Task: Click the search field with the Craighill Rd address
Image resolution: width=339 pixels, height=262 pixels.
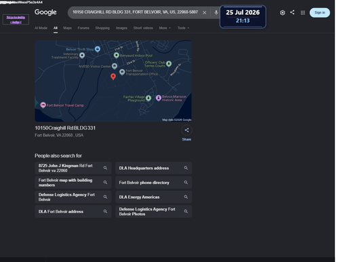Action: point(135,12)
